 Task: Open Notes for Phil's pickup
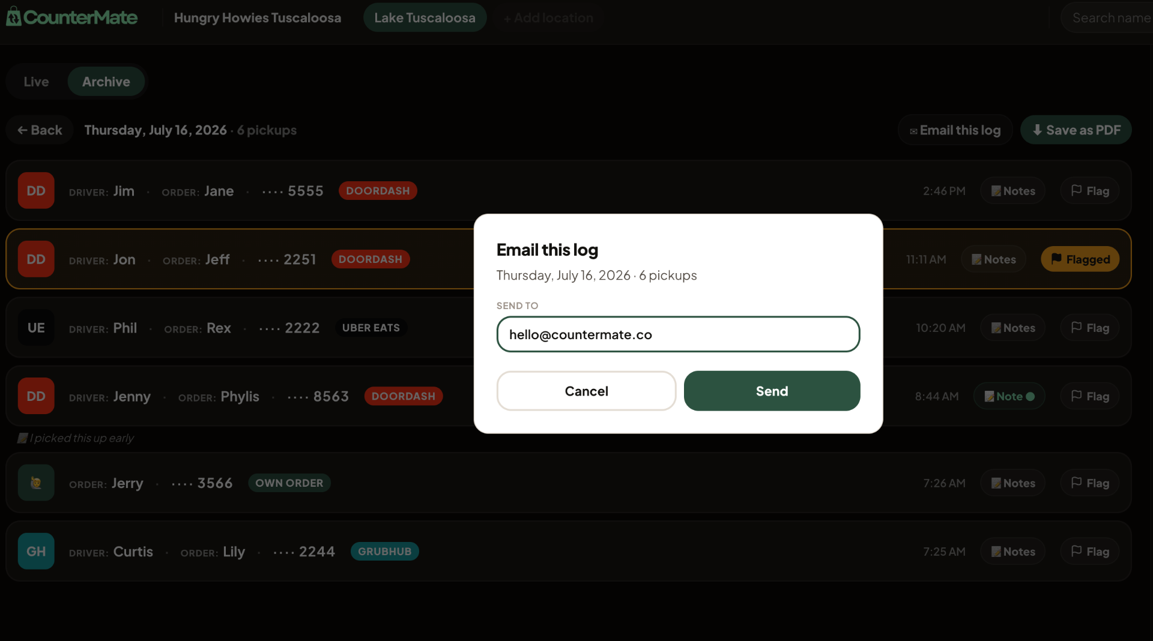1013,328
